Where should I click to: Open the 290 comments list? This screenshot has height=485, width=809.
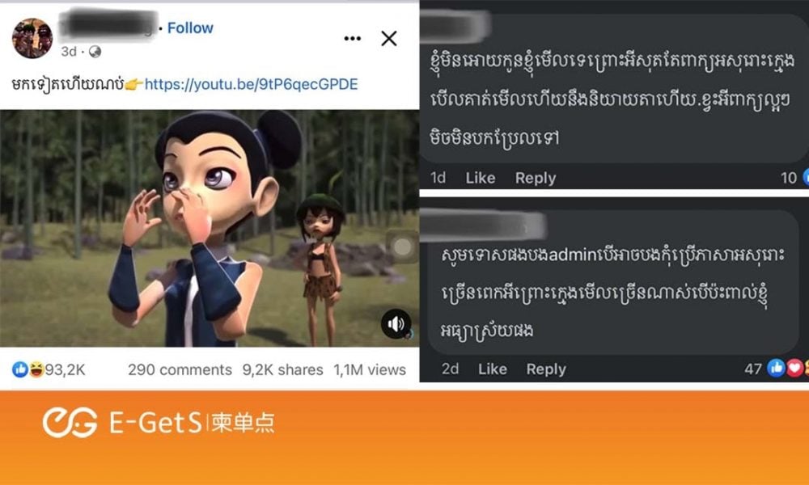point(180,369)
